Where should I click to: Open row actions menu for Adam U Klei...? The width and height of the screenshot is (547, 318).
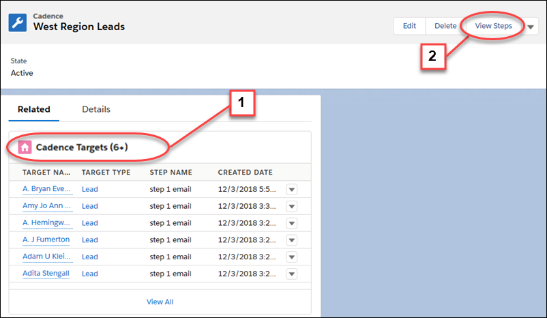pos(292,257)
